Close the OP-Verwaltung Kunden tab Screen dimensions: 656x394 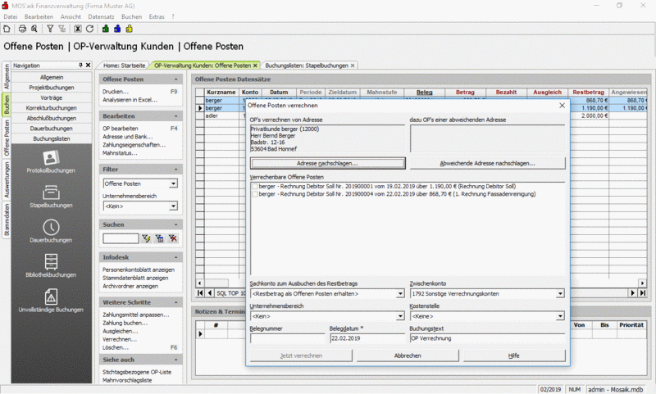pyautogui.click(x=255, y=66)
